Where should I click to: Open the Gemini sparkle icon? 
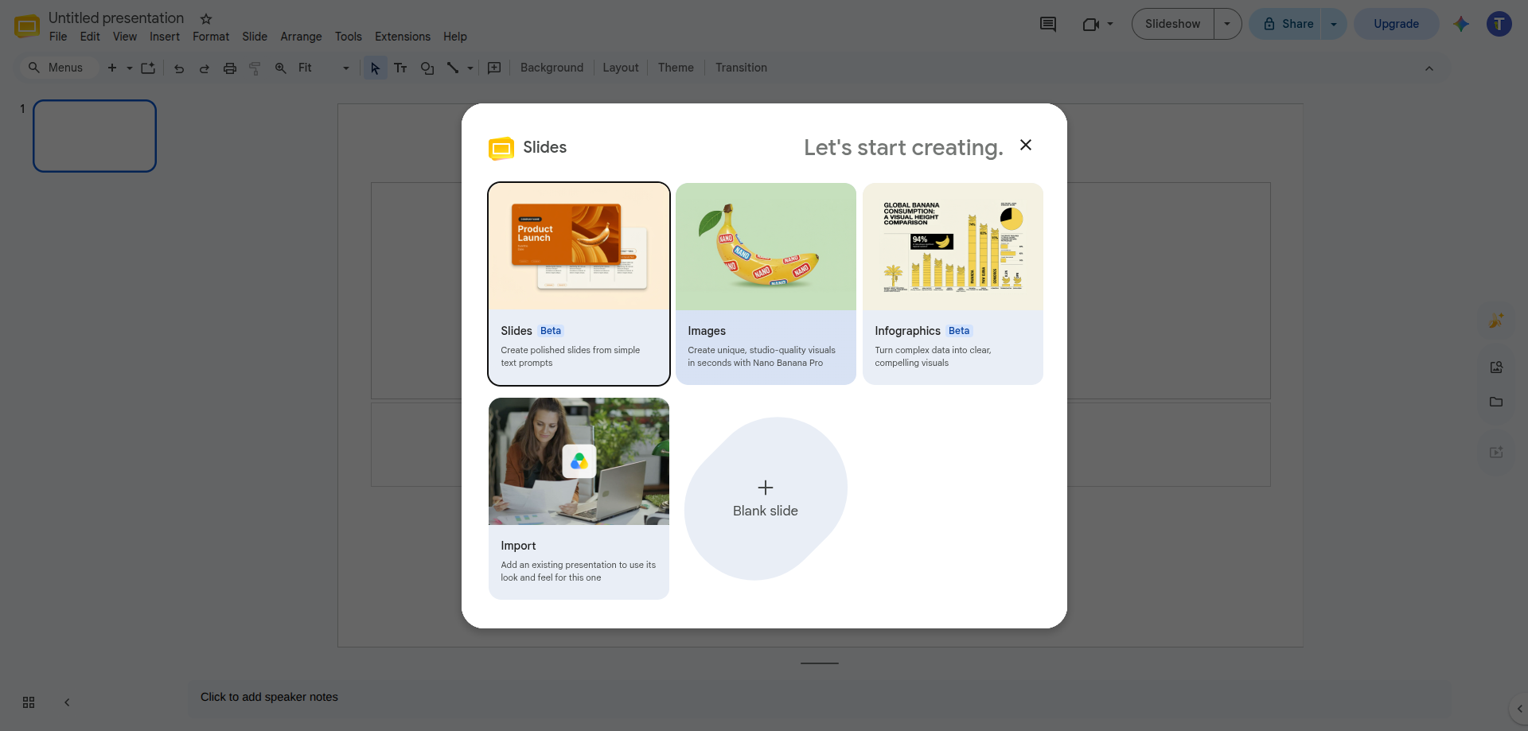click(x=1461, y=24)
